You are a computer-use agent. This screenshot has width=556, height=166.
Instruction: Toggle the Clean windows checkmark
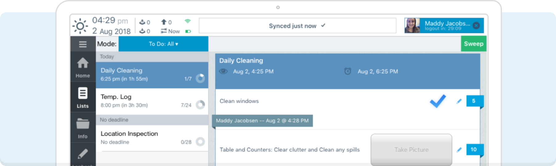pos(438,101)
